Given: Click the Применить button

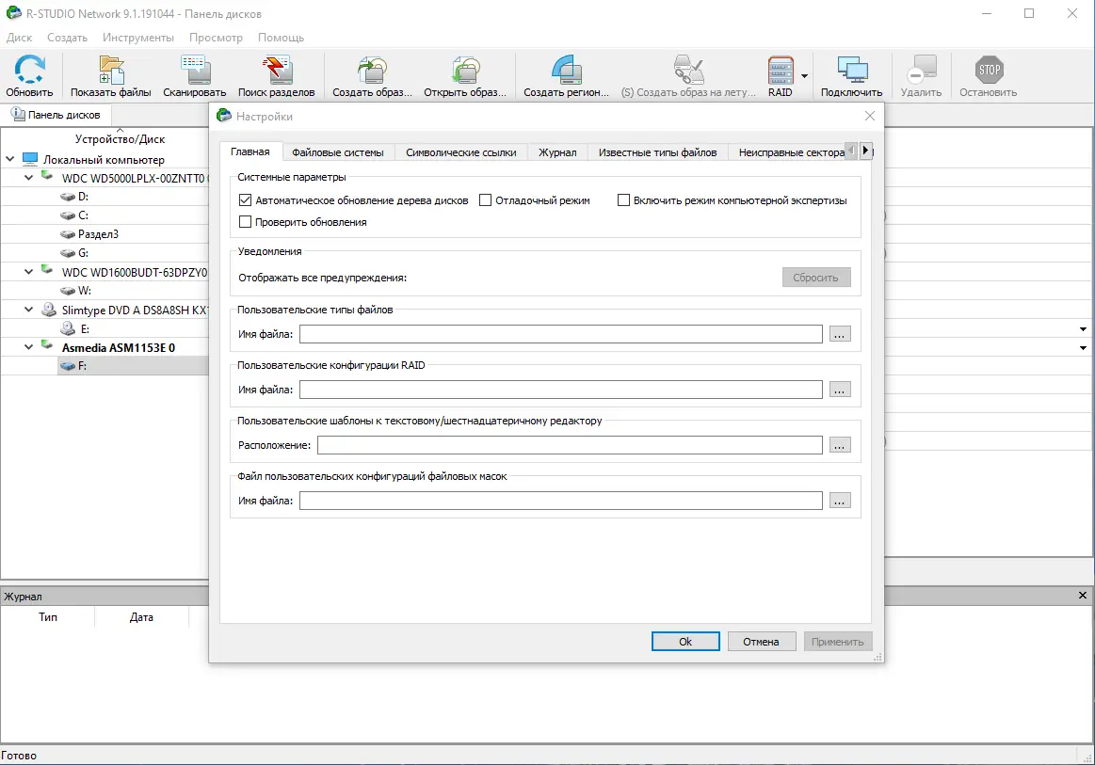Looking at the screenshot, I should (837, 642).
